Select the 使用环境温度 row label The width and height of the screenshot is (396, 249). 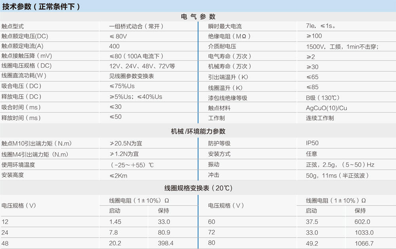(x=19, y=164)
